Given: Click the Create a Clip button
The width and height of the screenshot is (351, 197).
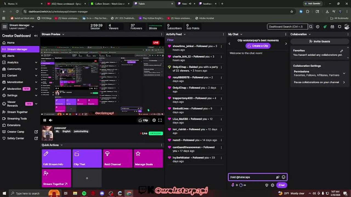Looking at the screenshot, I should pyautogui.click(x=258, y=46).
